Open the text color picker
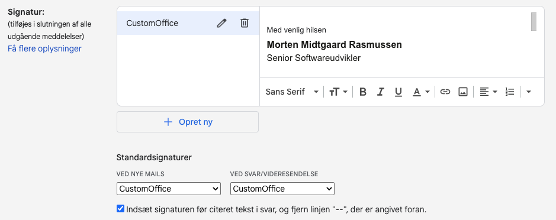The width and height of the screenshot is (556, 220). [421, 92]
